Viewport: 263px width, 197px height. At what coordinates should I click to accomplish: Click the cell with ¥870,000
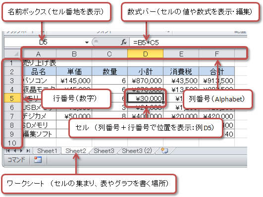[146, 81]
